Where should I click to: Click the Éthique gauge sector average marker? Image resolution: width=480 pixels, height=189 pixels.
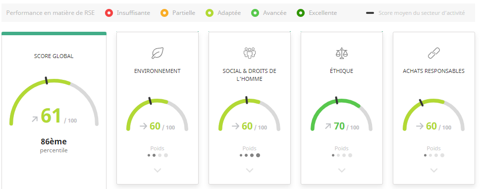click(x=336, y=100)
